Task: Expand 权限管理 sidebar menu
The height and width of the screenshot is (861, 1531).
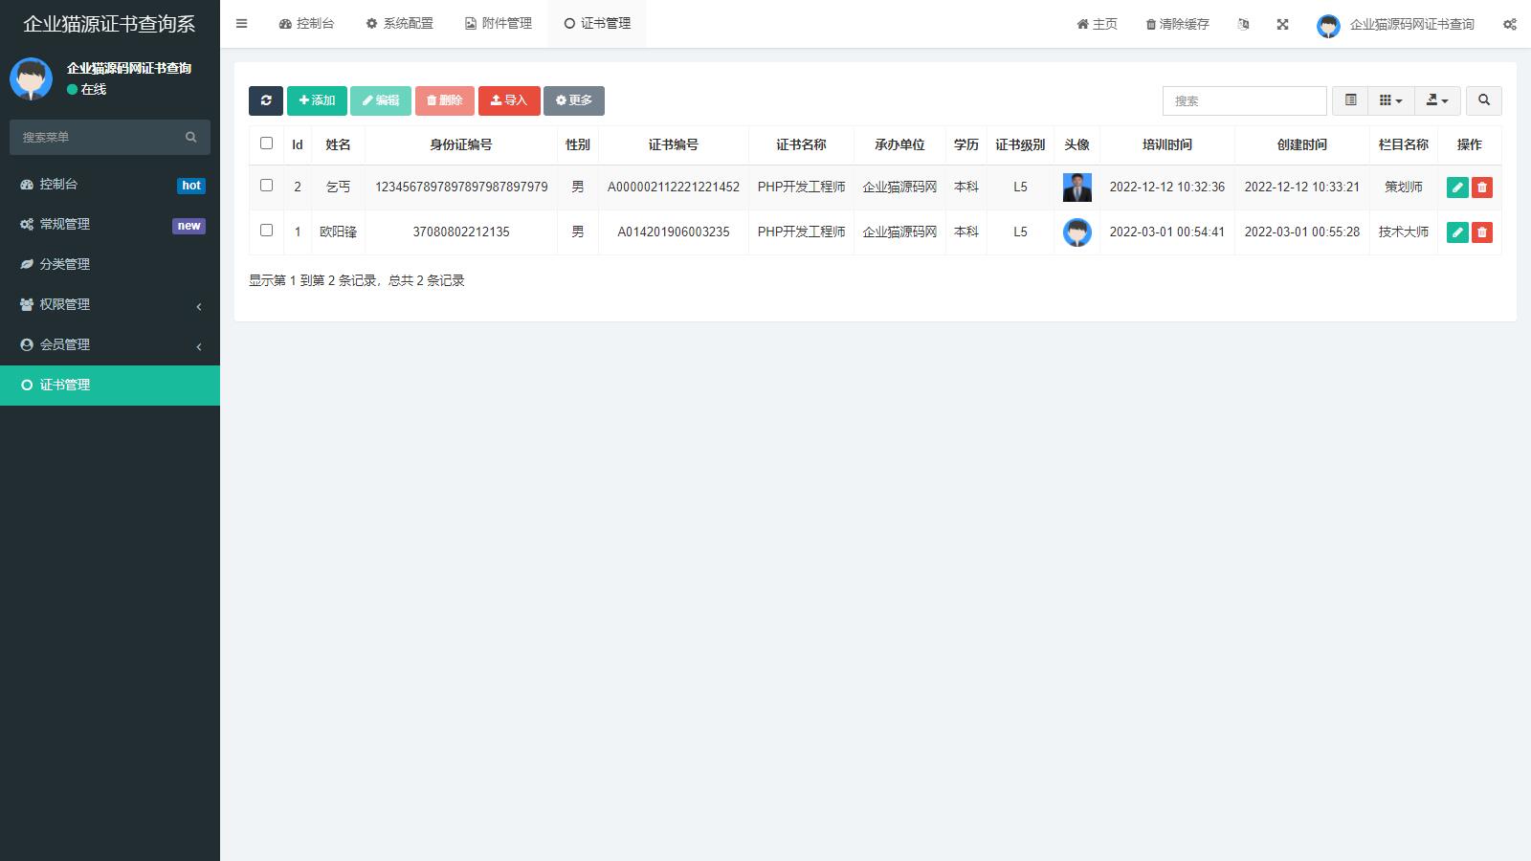Action: [110, 304]
